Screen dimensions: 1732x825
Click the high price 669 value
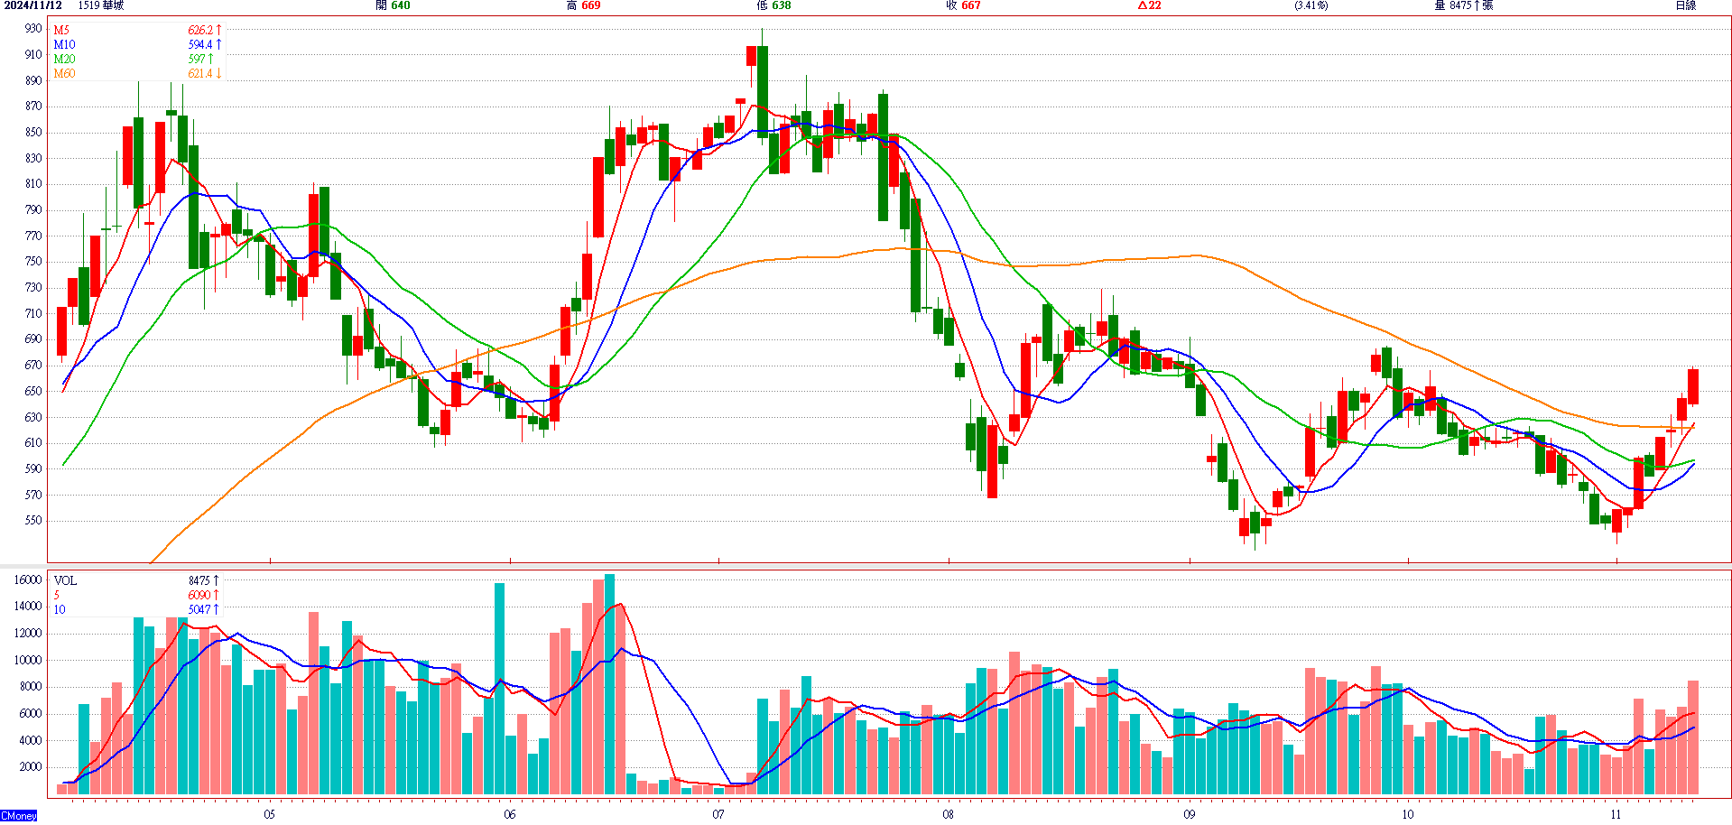(590, 5)
